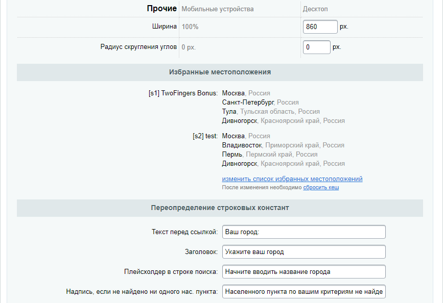Click Москва in the s2 test list

coord(233,136)
